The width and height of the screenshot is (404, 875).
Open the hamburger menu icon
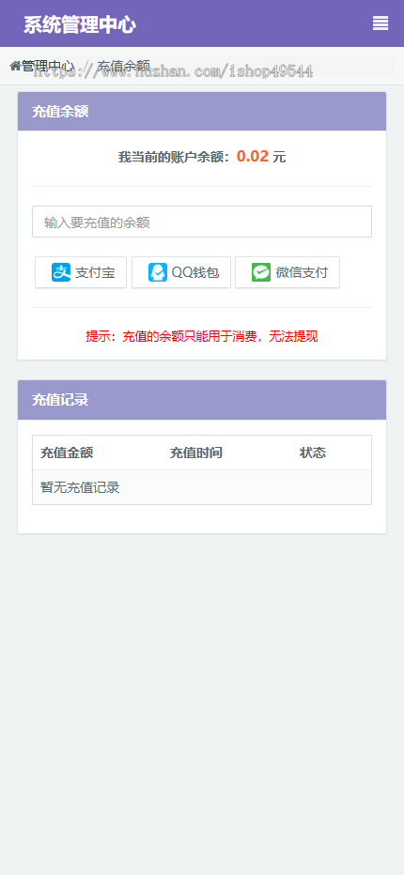click(x=381, y=23)
